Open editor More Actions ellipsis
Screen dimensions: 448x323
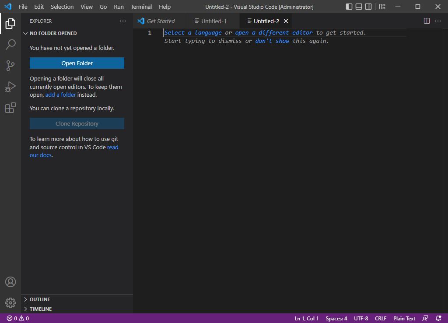click(437, 21)
